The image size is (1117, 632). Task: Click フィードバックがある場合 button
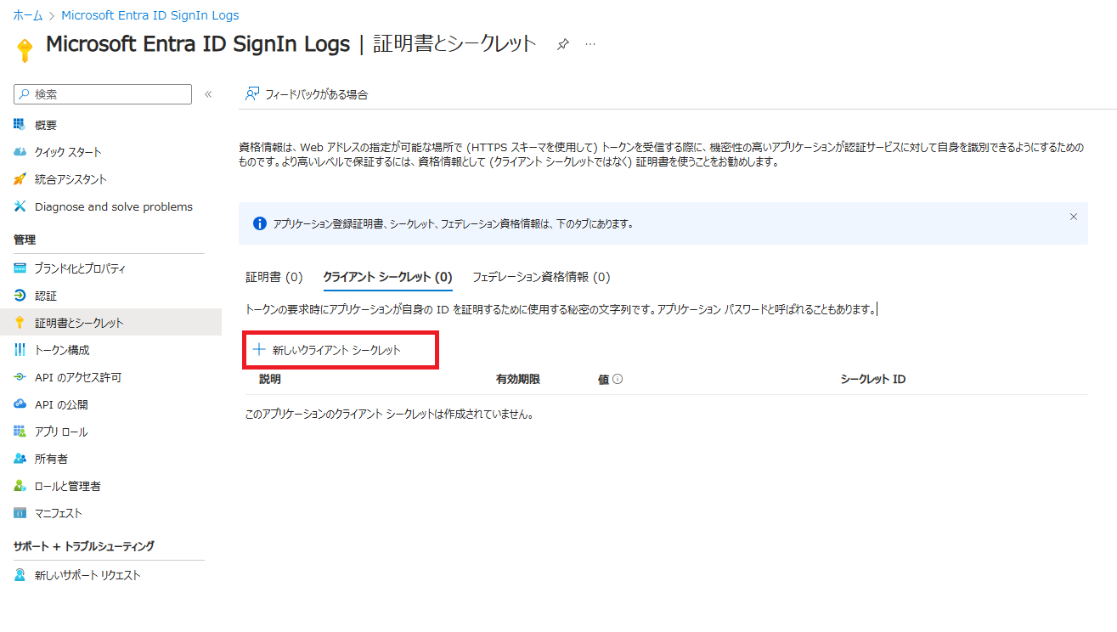[307, 94]
